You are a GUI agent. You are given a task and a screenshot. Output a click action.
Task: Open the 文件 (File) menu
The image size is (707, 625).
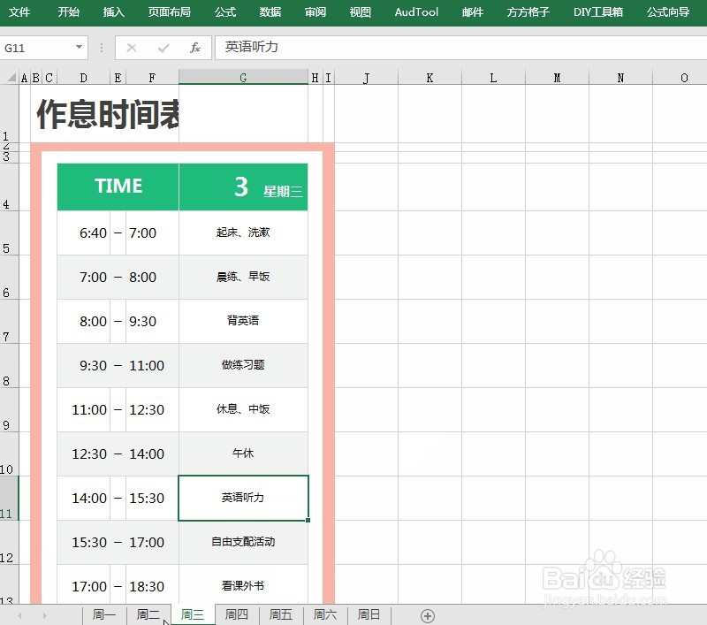point(19,12)
